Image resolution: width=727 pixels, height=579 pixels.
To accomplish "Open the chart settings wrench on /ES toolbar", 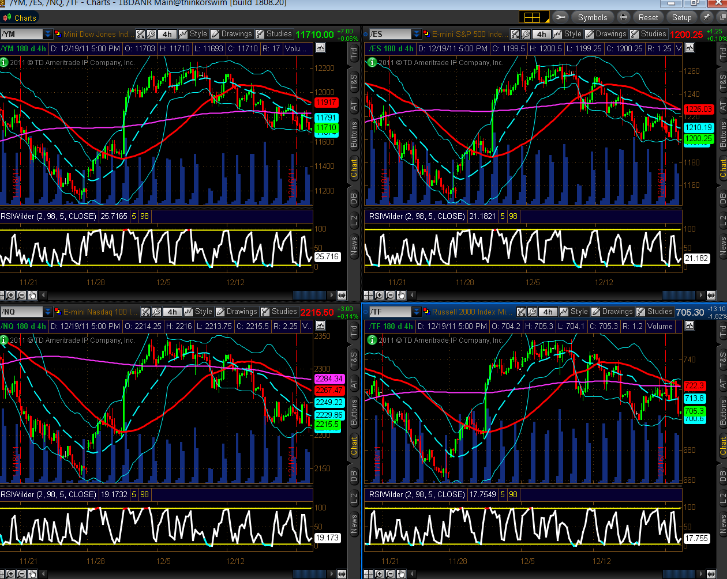I will point(526,35).
